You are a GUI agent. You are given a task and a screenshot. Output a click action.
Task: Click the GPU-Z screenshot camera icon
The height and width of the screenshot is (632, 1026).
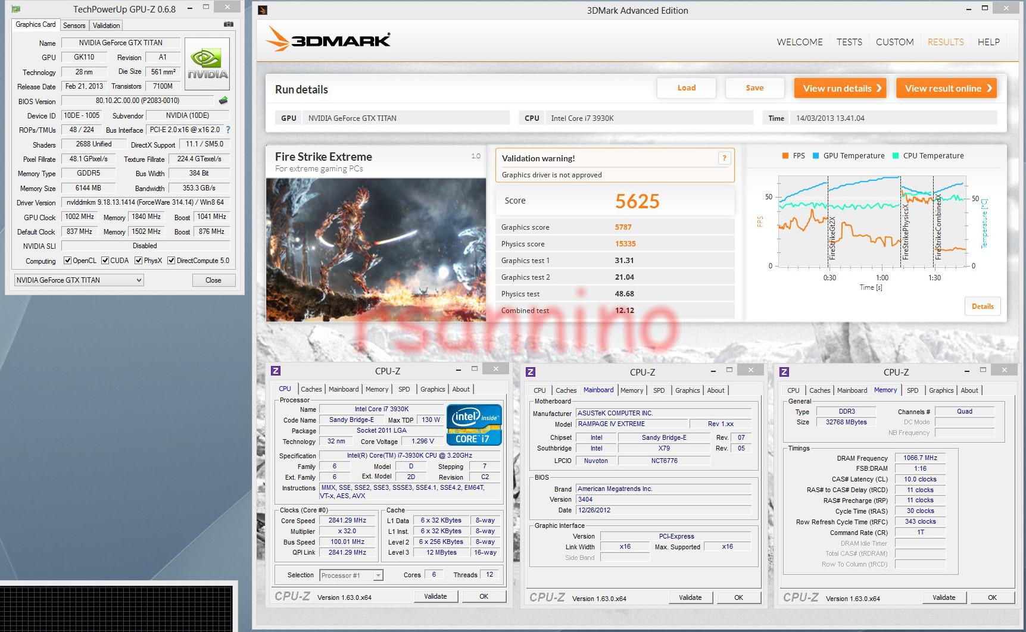click(229, 24)
